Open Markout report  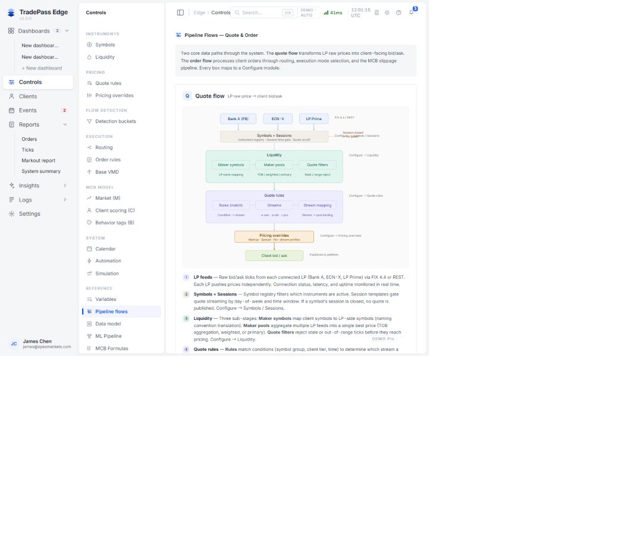38,161
